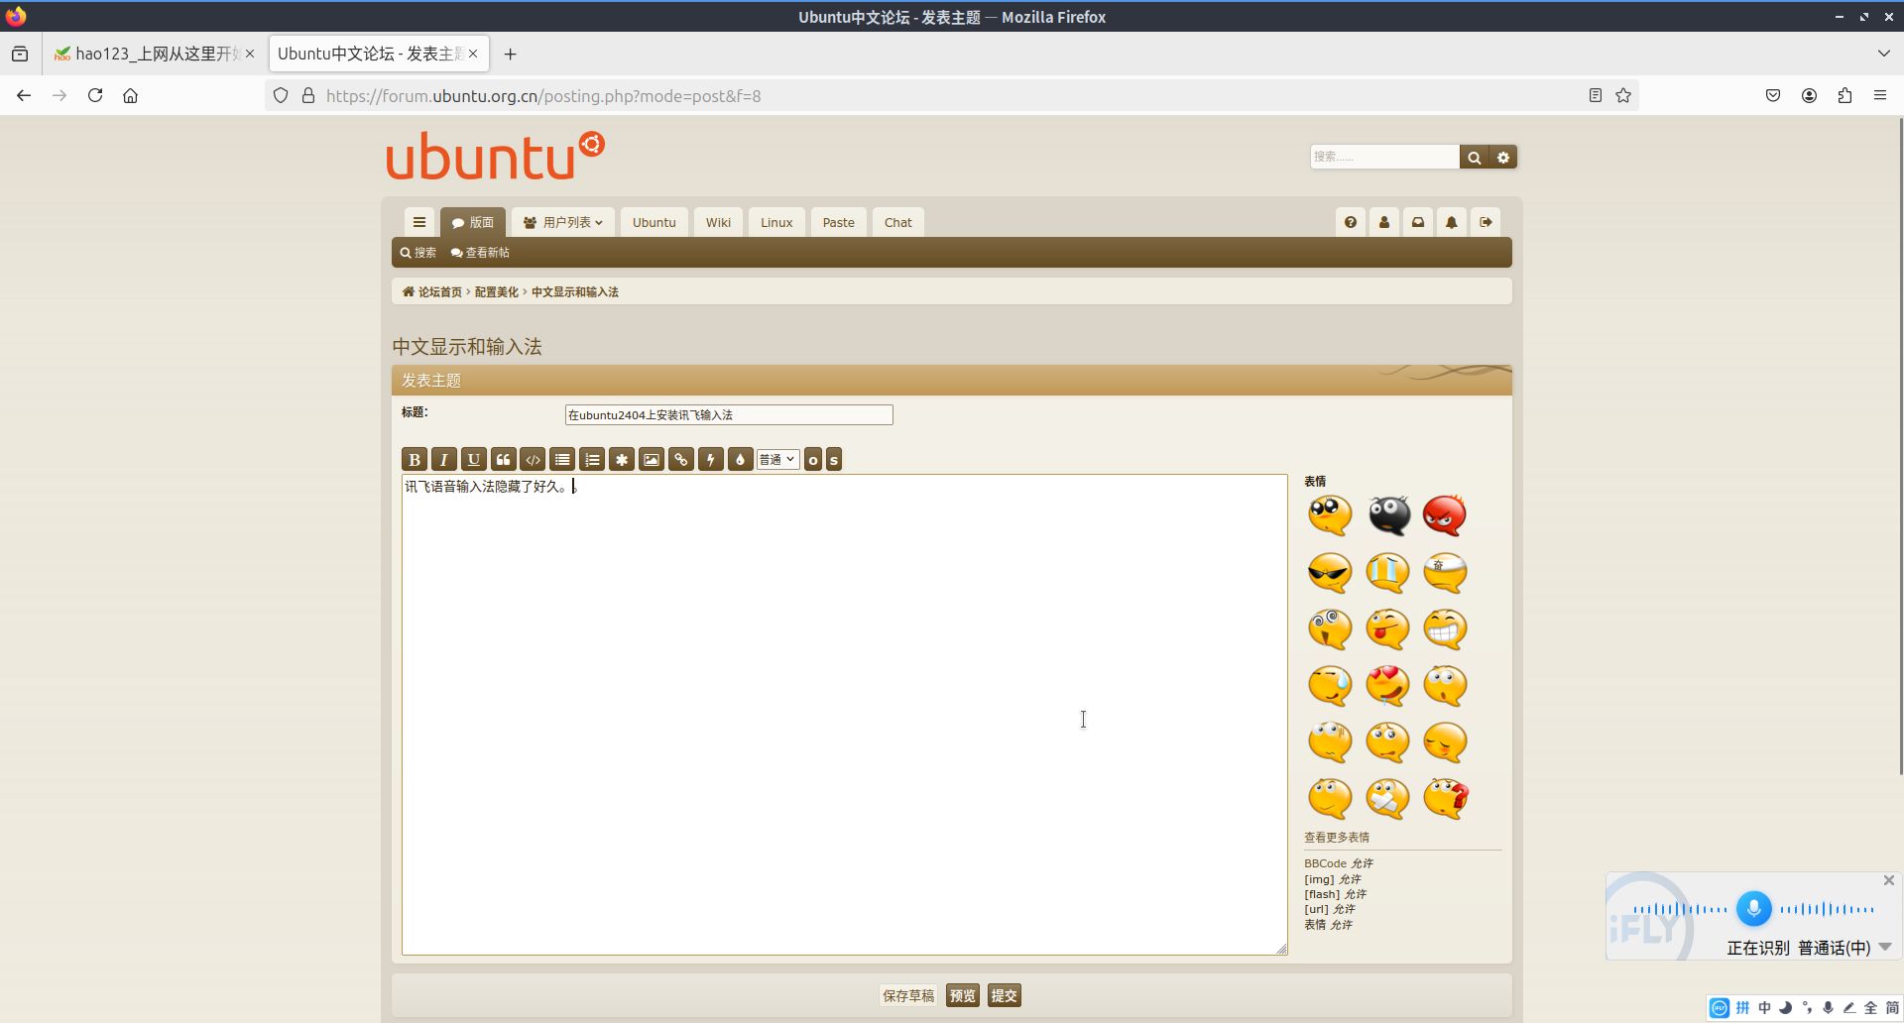Click the 预览 preview button
Image resolution: width=1904 pixels, height=1023 pixels.
pyautogui.click(x=962, y=995)
